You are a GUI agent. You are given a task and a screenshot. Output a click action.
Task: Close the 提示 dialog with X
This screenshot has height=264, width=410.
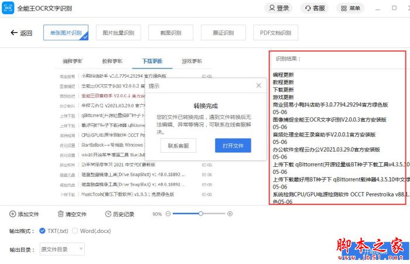coord(259,85)
